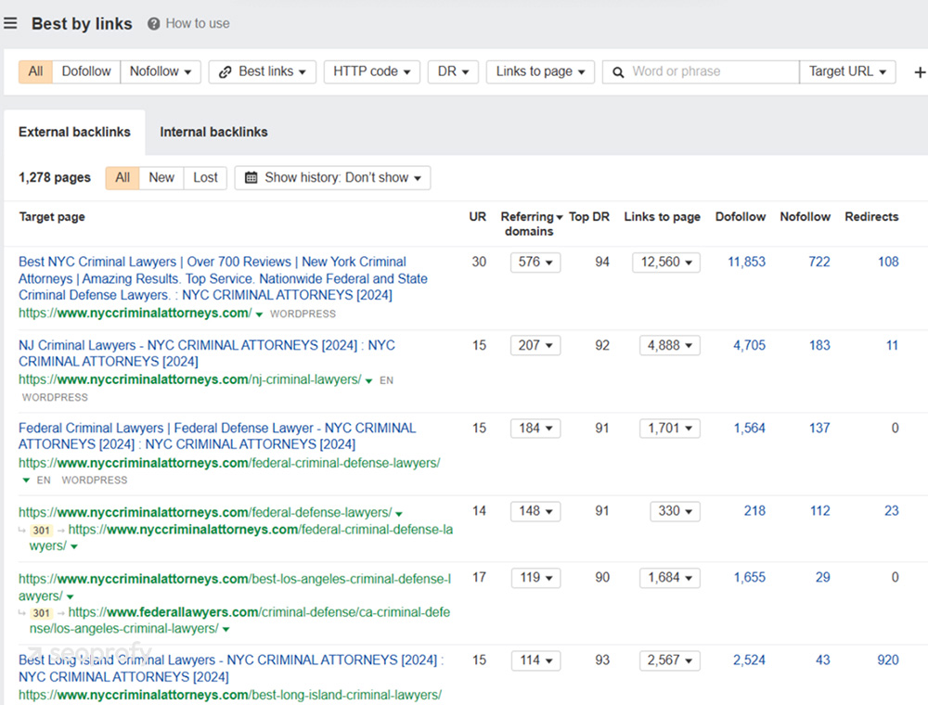Click the How to use help icon
This screenshot has height=705, width=928.
point(154,24)
